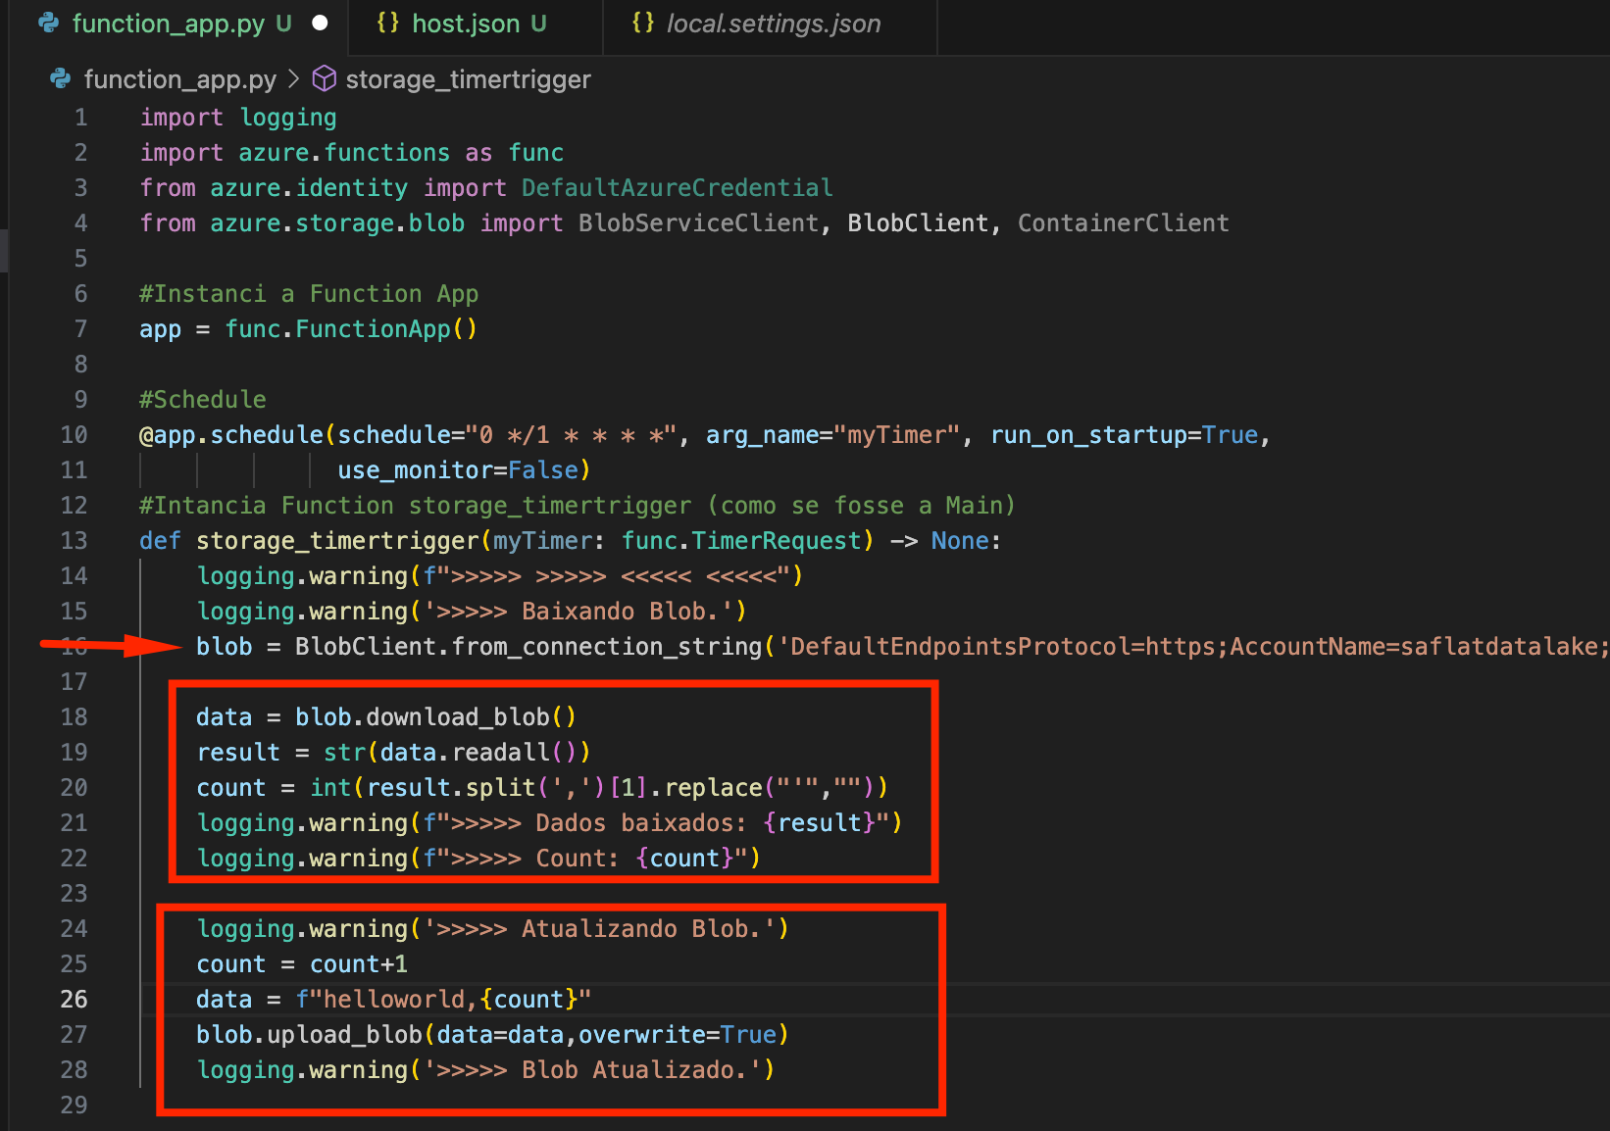The height and width of the screenshot is (1131, 1610).
Task: Click 'blob.download_blob()' on line 18
Action: pyautogui.click(x=436, y=717)
